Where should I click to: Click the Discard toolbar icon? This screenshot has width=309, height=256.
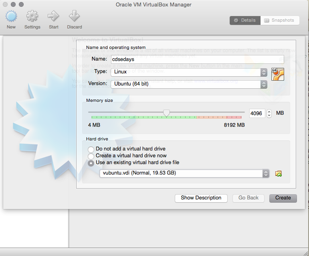point(74,16)
